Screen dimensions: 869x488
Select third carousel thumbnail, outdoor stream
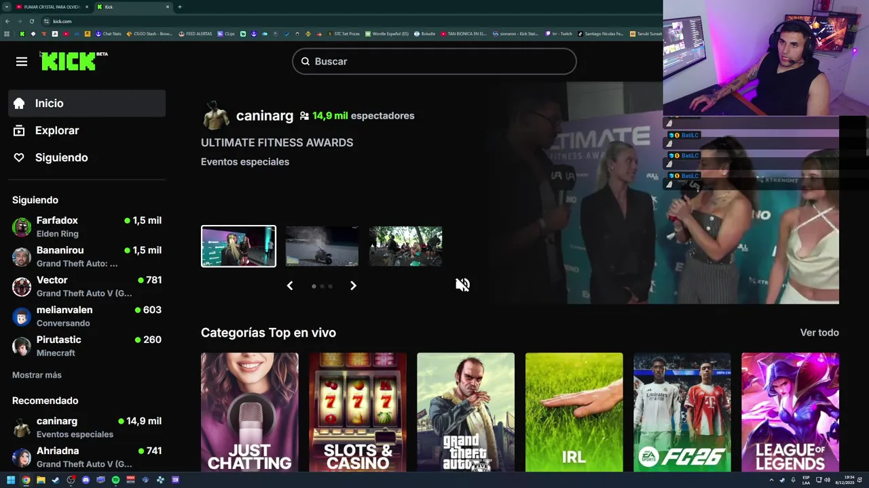(x=405, y=246)
